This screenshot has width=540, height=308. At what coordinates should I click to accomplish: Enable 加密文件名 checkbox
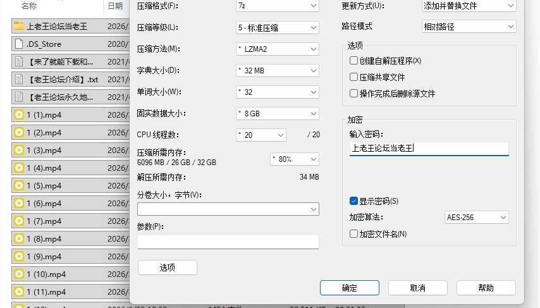pos(353,234)
